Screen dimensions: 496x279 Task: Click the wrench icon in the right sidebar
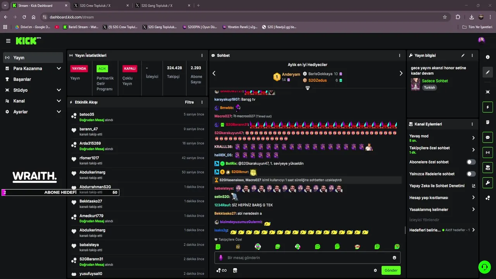click(x=487, y=183)
